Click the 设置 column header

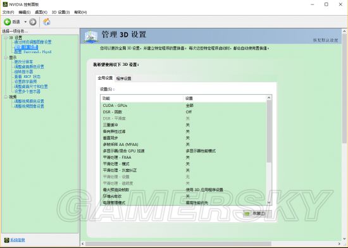click(225, 98)
